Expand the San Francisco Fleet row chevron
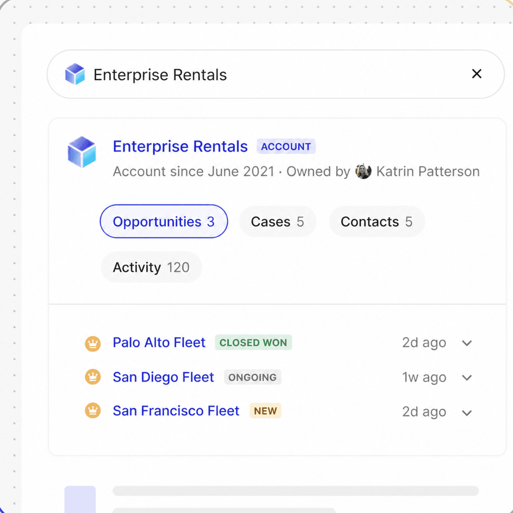This screenshot has width=513, height=513. coord(467,413)
